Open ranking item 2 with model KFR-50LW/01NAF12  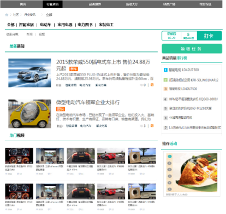click(193, 80)
